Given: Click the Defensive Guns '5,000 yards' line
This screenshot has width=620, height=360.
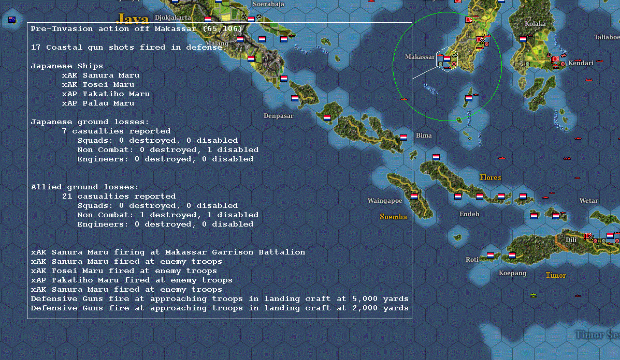Looking at the screenshot, I should pos(220,299).
